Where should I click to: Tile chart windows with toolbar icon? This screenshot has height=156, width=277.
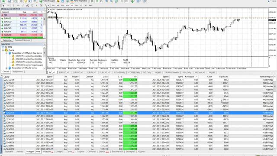pyautogui.click(x=116, y=1)
